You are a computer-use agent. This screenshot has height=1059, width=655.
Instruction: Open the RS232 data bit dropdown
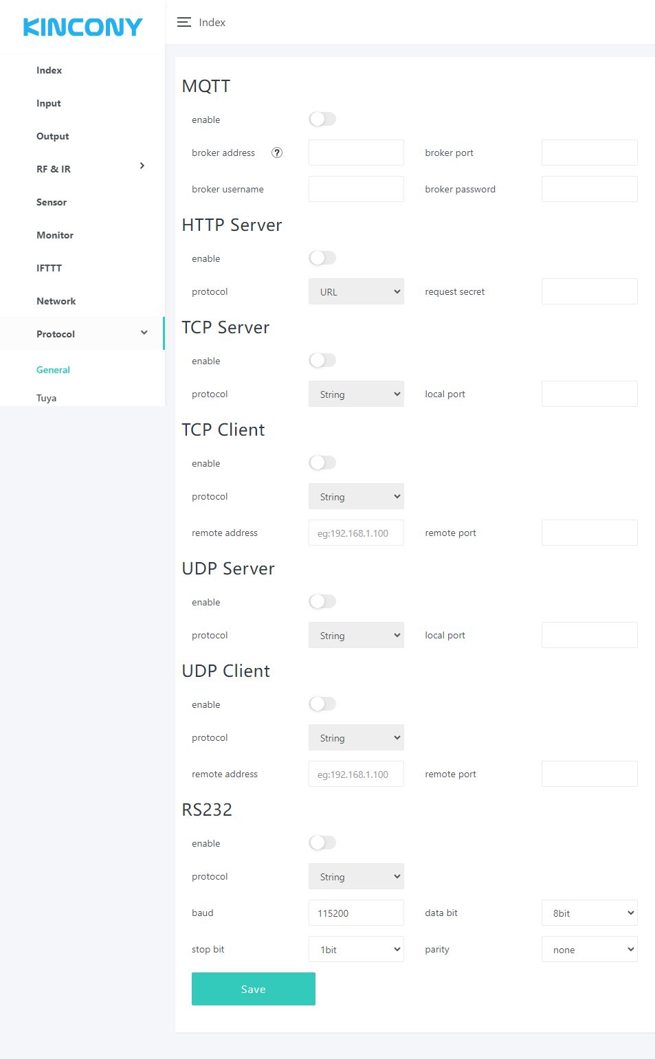pos(589,913)
